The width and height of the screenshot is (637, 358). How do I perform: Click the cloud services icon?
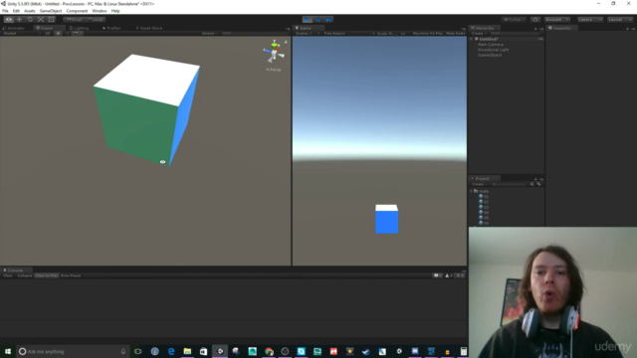[x=535, y=20]
